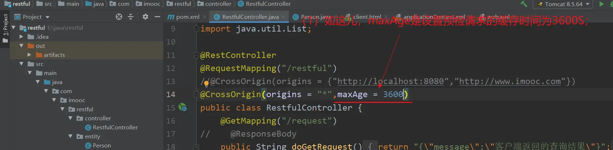Viewport: 613px width, 150px height.
Task: Click the collapse all icon in Project panel
Action: tap(131, 17)
